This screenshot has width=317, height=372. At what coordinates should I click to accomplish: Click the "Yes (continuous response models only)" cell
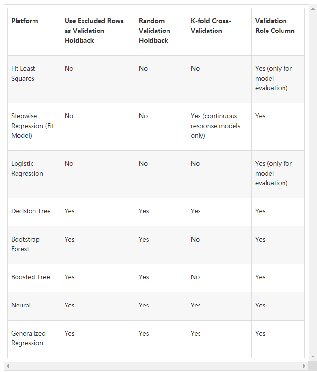(x=216, y=126)
